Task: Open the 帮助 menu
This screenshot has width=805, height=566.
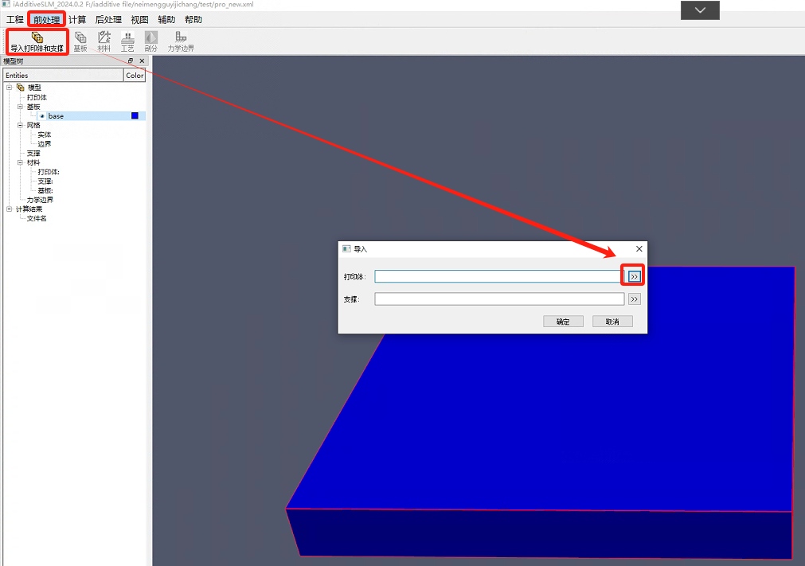Action: point(193,19)
